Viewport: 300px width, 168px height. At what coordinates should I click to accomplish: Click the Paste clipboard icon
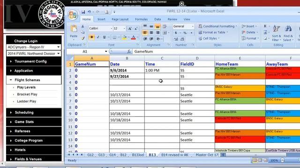point(74,29)
